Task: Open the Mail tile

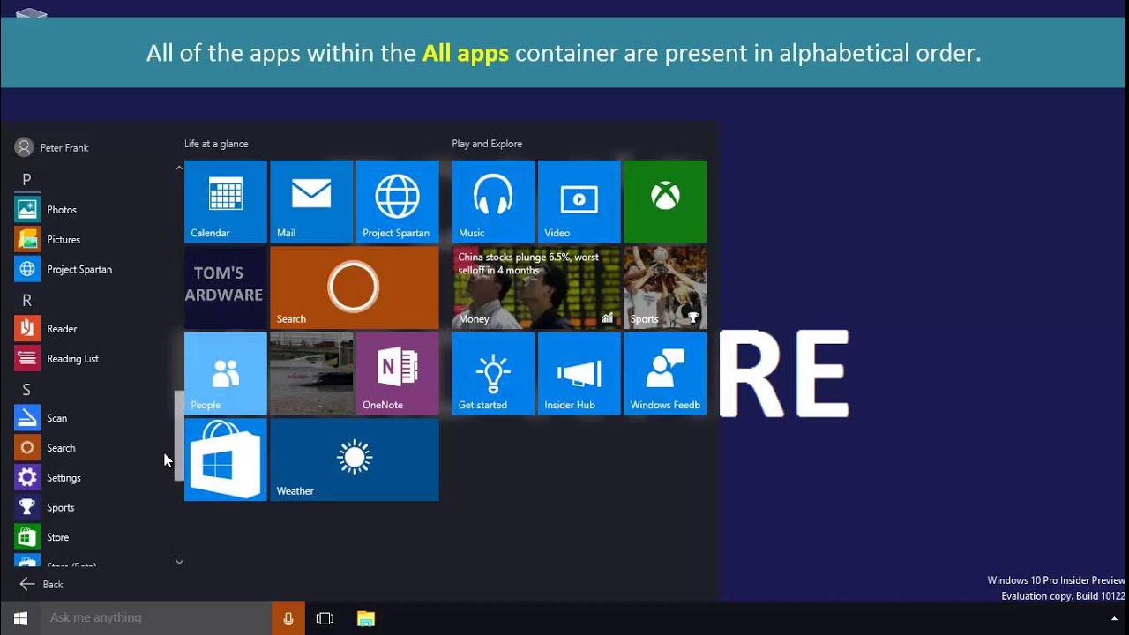Action: pos(311,201)
